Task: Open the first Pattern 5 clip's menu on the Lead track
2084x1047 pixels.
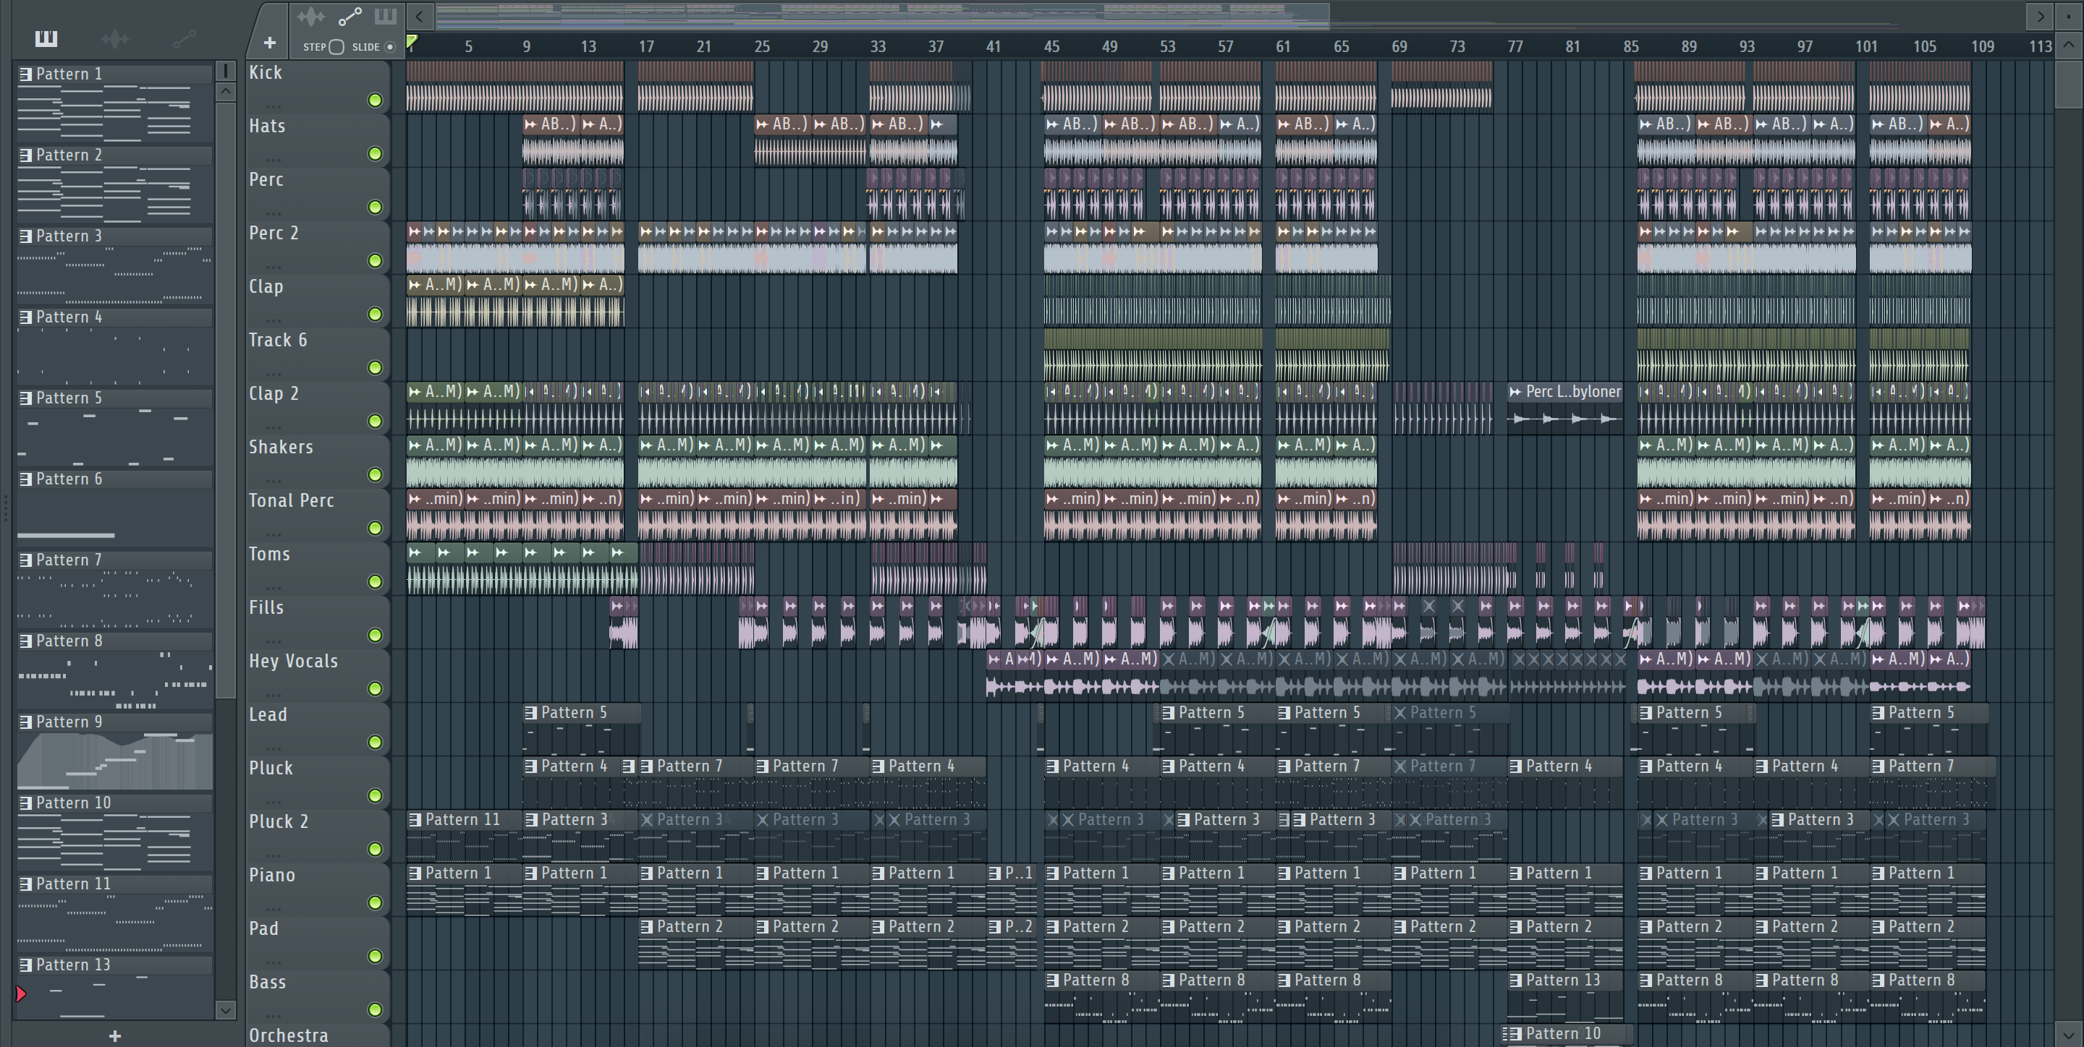Action: tap(530, 713)
